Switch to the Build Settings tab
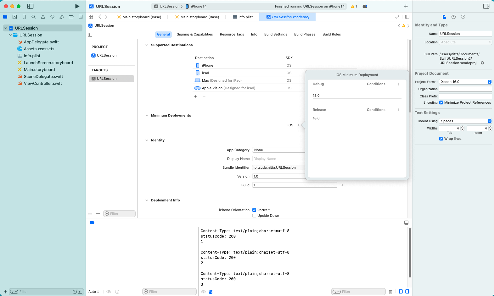This screenshot has height=296, width=494. point(276,34)
